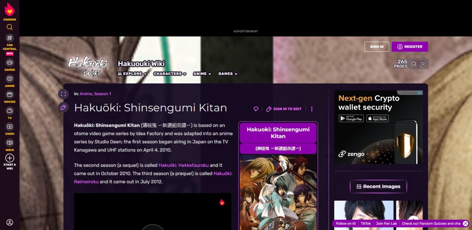This screenshot has width=472, height=230.
Task: Click Follow on IG link
Action: [x=346, y=223]
